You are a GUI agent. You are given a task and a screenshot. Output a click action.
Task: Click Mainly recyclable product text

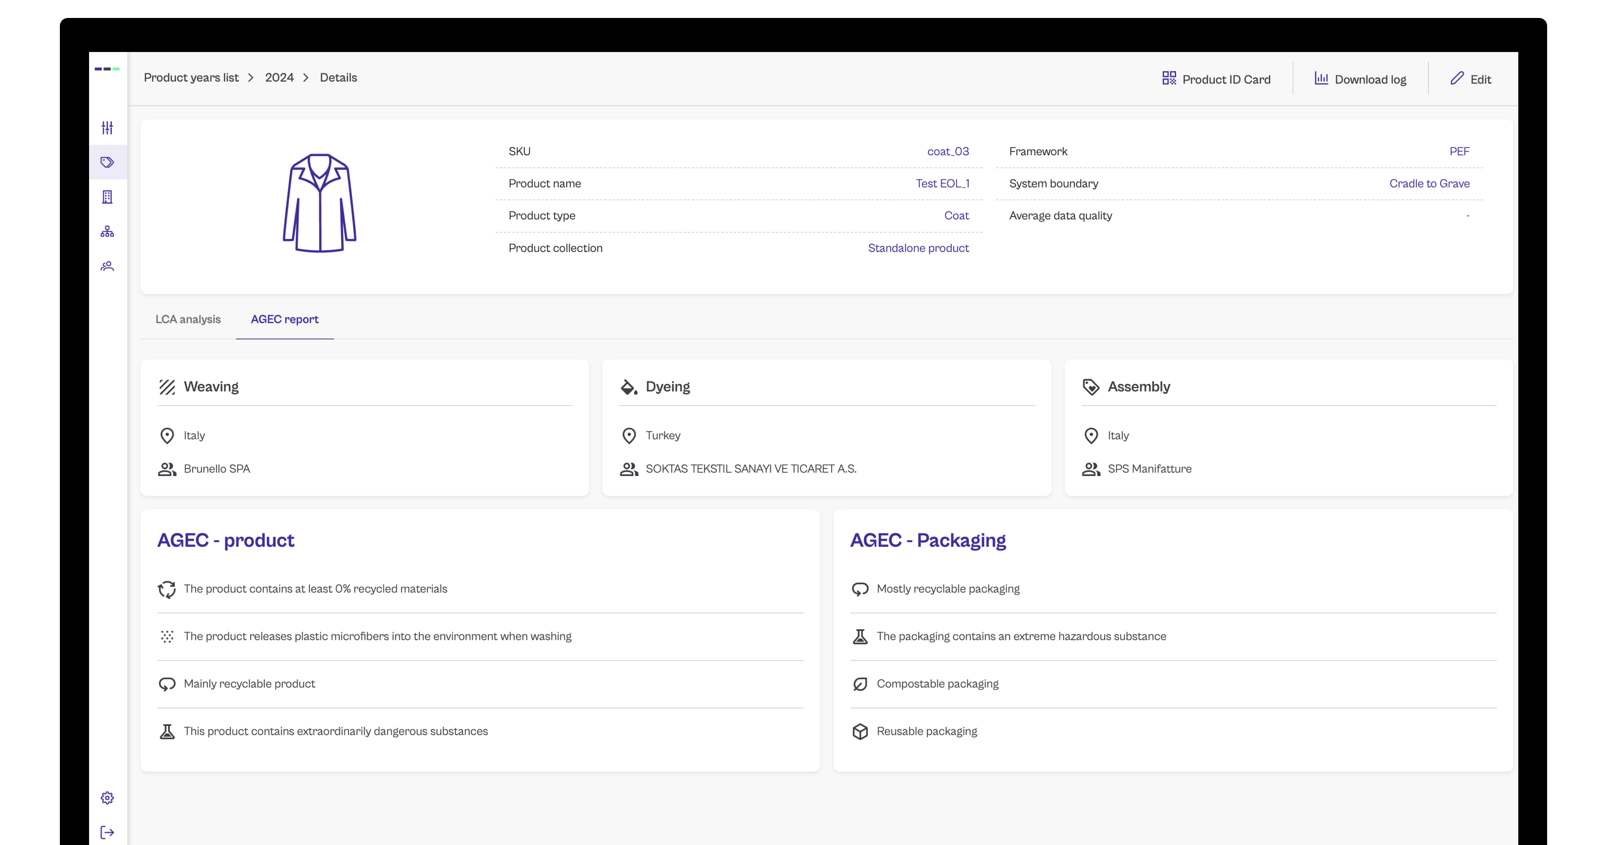point(249,683)
